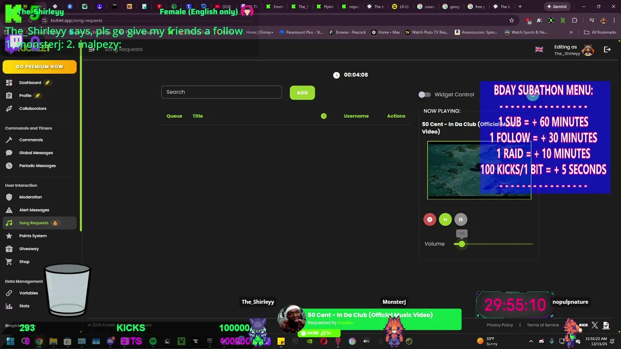Open Spotify from the taskbar
This screenshot has width=621, height=349.
[153, 341]
